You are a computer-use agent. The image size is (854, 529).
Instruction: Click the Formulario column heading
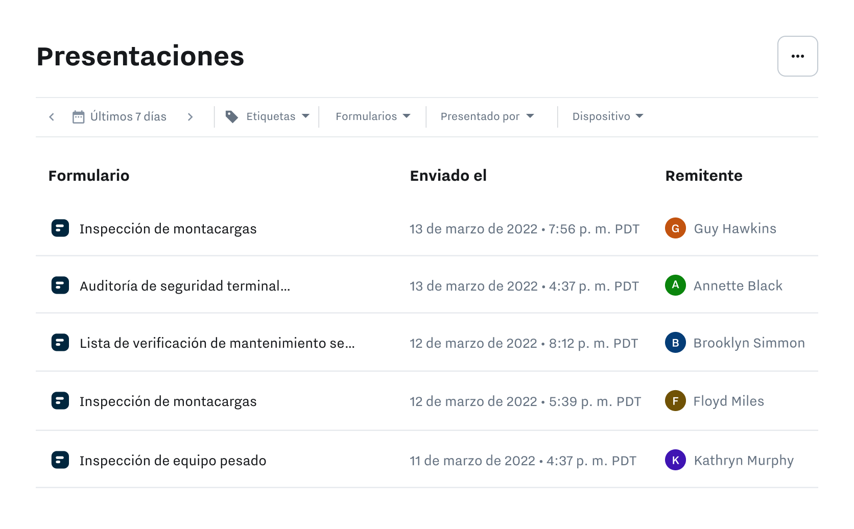(x=89, y=176)
